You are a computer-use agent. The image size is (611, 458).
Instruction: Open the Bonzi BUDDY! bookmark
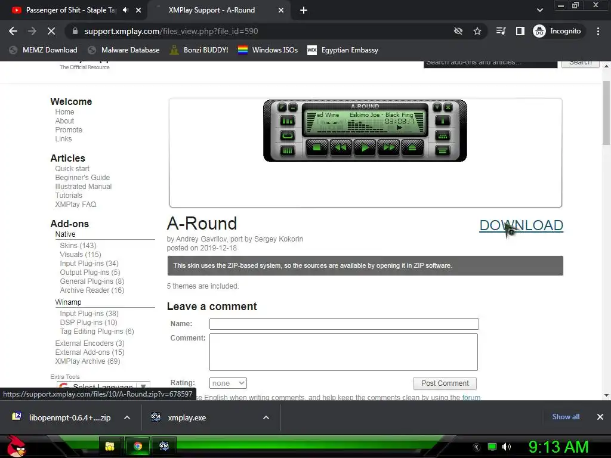[199, 50]
